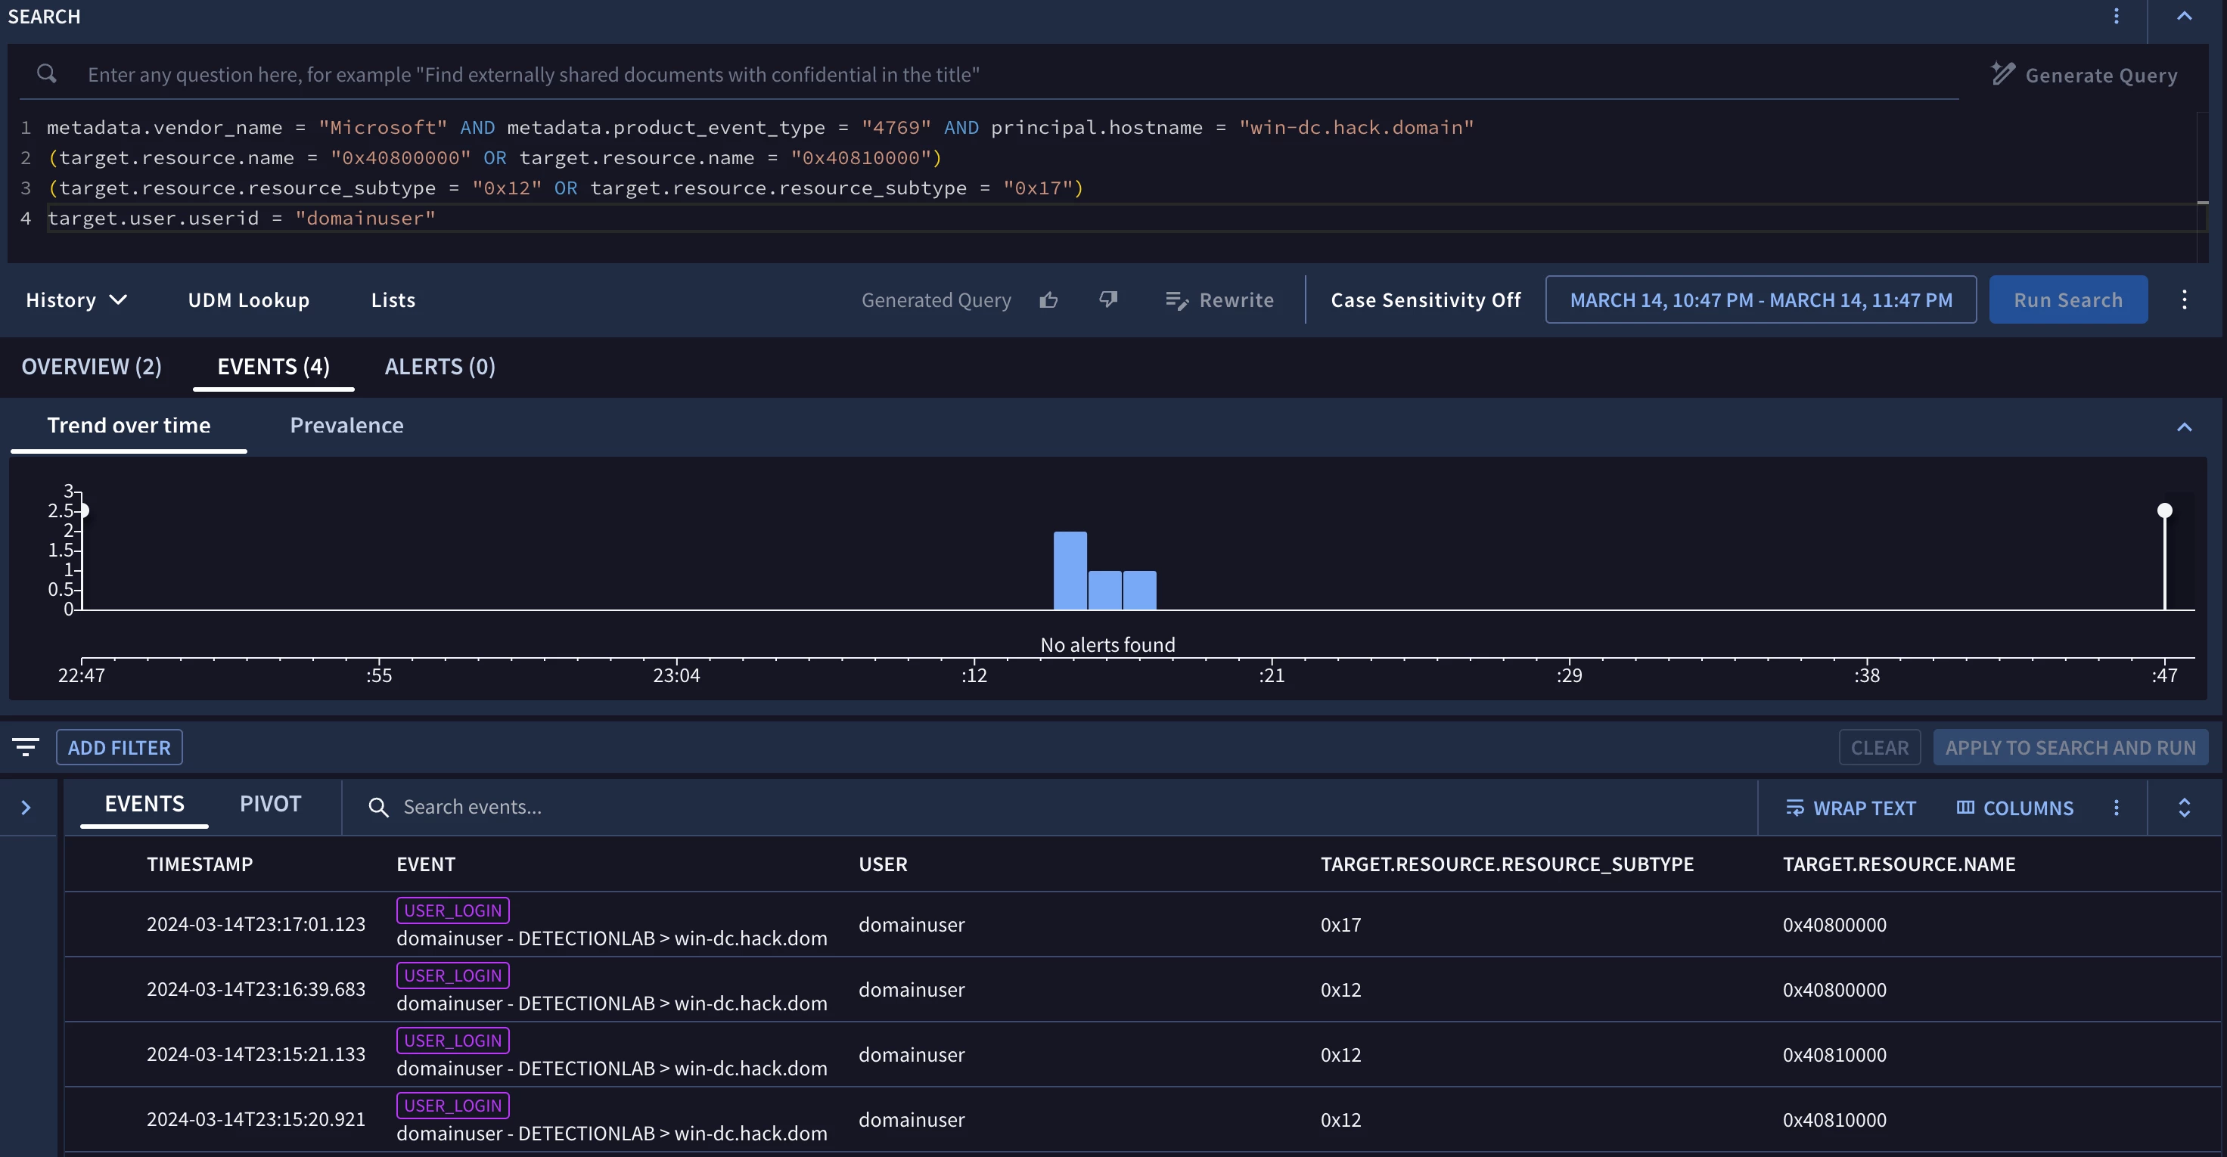Screen dimensions: 2227x1157
Task: Click the USER_LOGIN badge in the 23:16:39 row
Action: coord(453,975)
